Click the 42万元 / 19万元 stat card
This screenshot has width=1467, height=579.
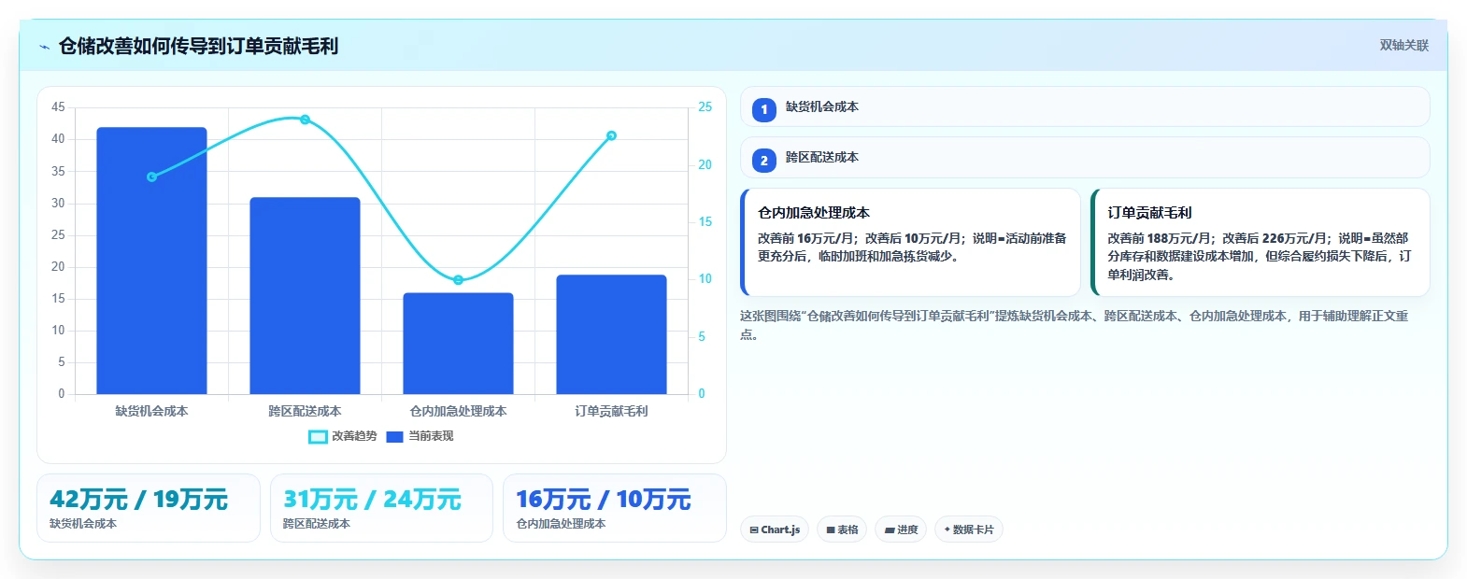[149, 508]
